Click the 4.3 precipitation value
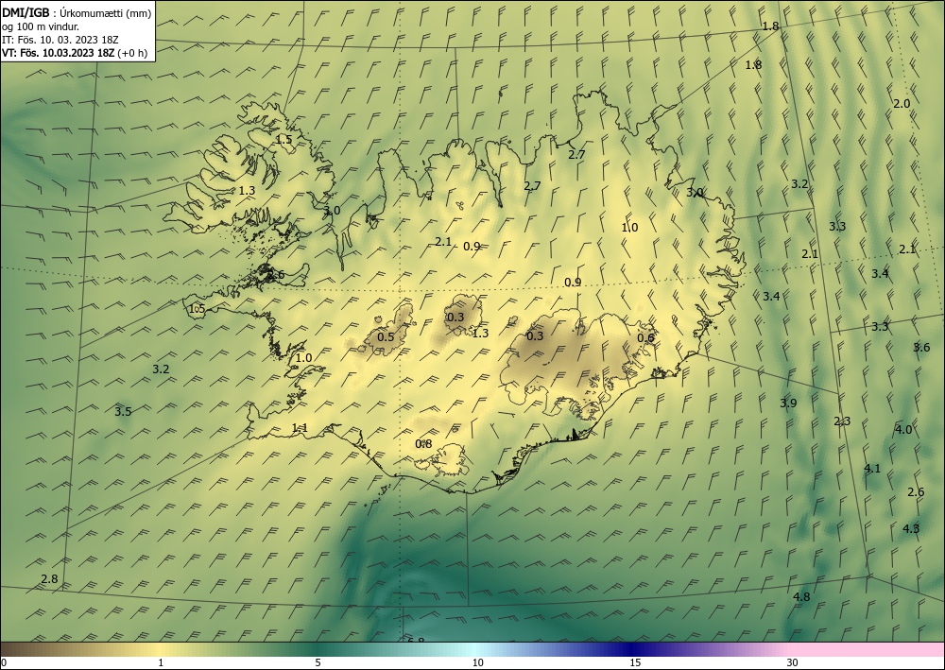 point(911,528)
